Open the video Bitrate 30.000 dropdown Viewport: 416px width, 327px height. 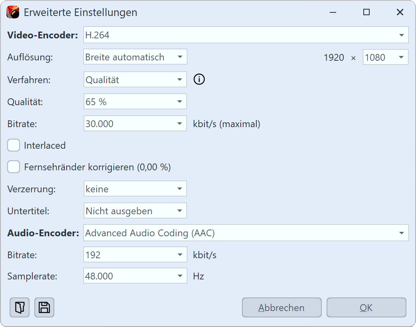(x=135, y=124)
